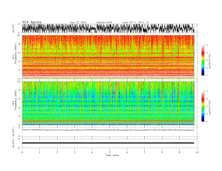This screenshot has width=222, height=171.
Task: Click the ch.3 flat voltage trace
Action: 108,130
